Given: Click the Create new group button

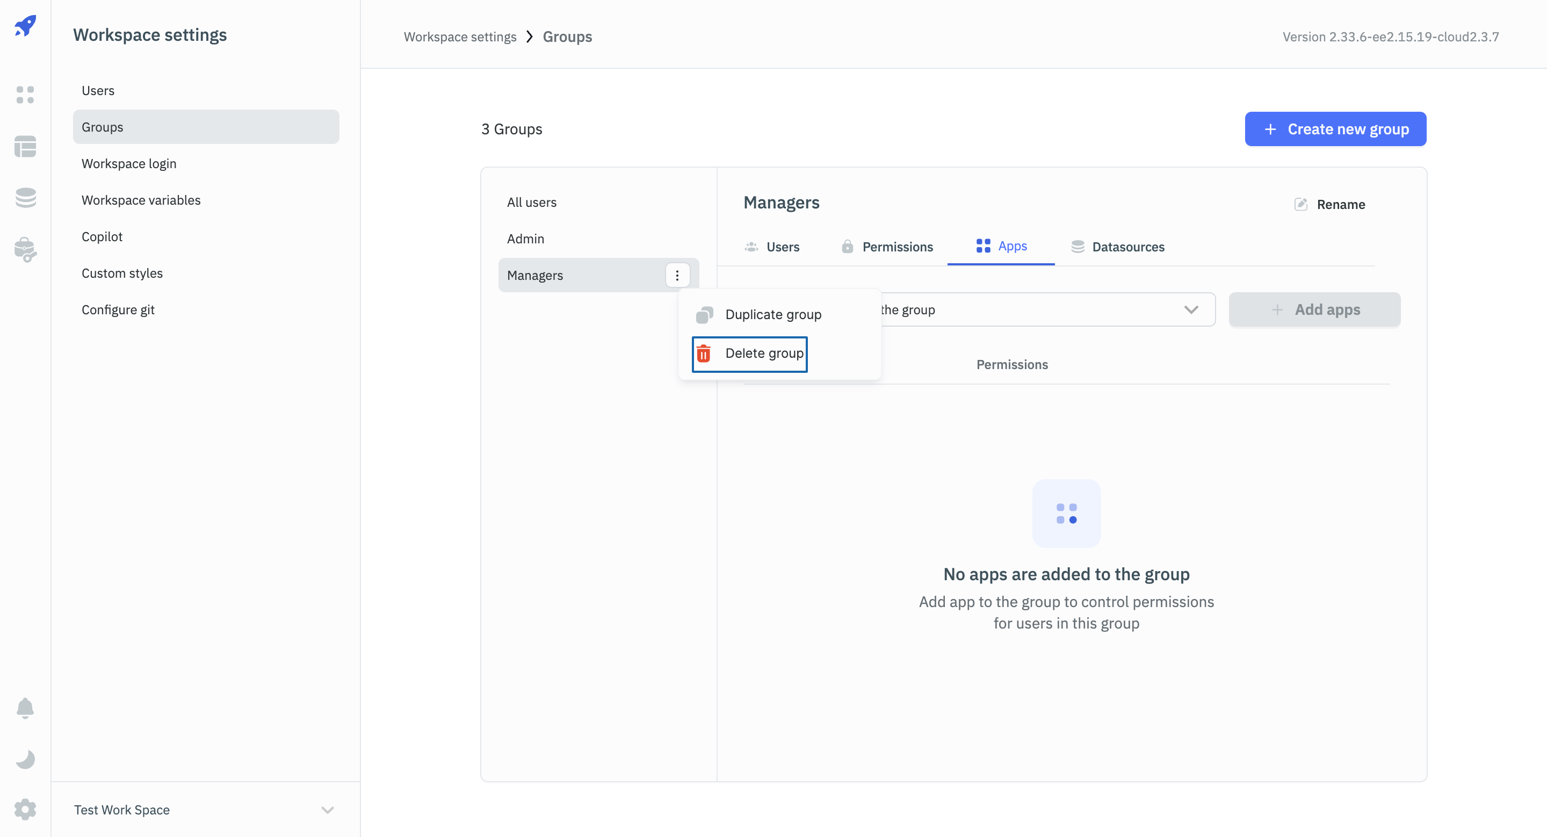Looking at the screenshot, I should point(1336,128).
